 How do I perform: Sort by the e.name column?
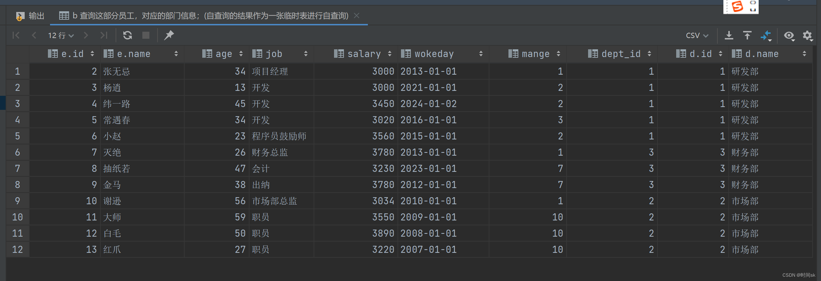[x=176, y=54]
